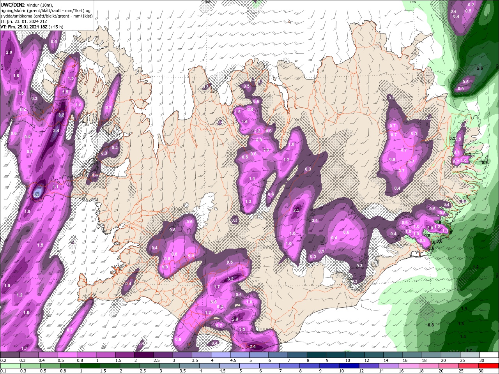Select the 'slydda/snjókoma' legend description line
499x374 pixels.
(46, 16)
